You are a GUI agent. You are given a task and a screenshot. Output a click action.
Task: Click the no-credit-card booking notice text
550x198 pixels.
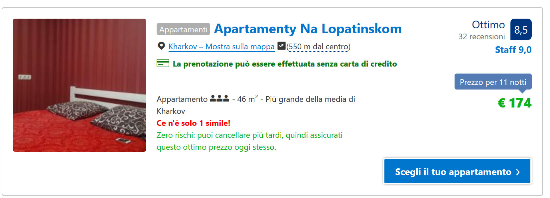[x=285, y=64]
